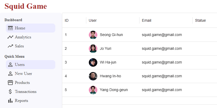The width and height of the screenshot is (217, 108).
Task: Click the email in Hwang In-ho's row
Action: (x=162, y=76)
